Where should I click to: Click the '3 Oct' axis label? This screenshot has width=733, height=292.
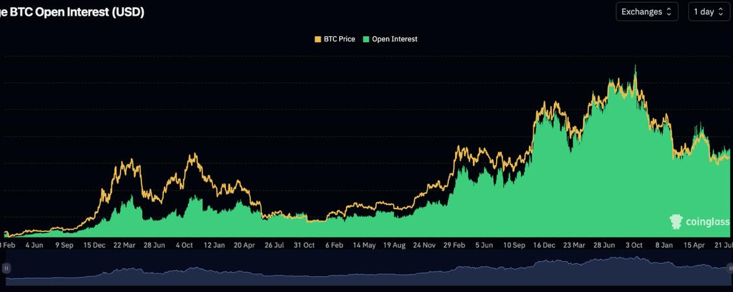coord(634,245)
